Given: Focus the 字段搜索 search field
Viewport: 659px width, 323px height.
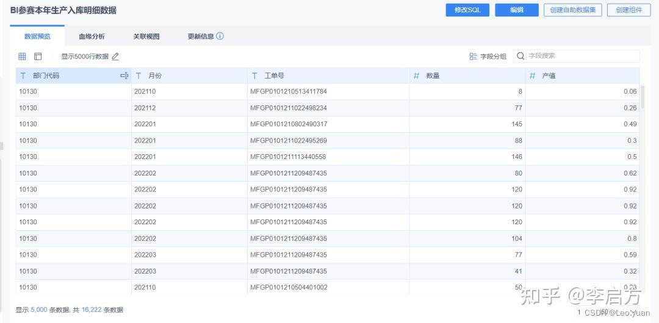Looking at the screenshot, I should click(577, 56).
